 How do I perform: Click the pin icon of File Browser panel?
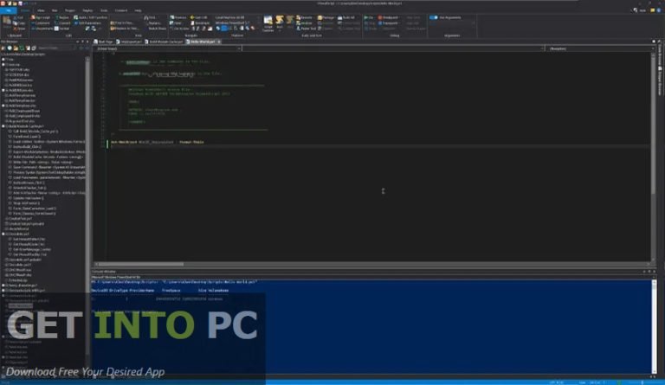point(83,42)
